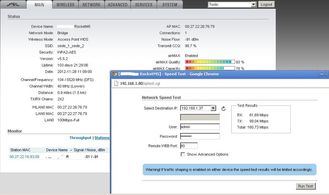
Task: Minimize the Speed Test Chrome window
Action: [x=322, y=74]
